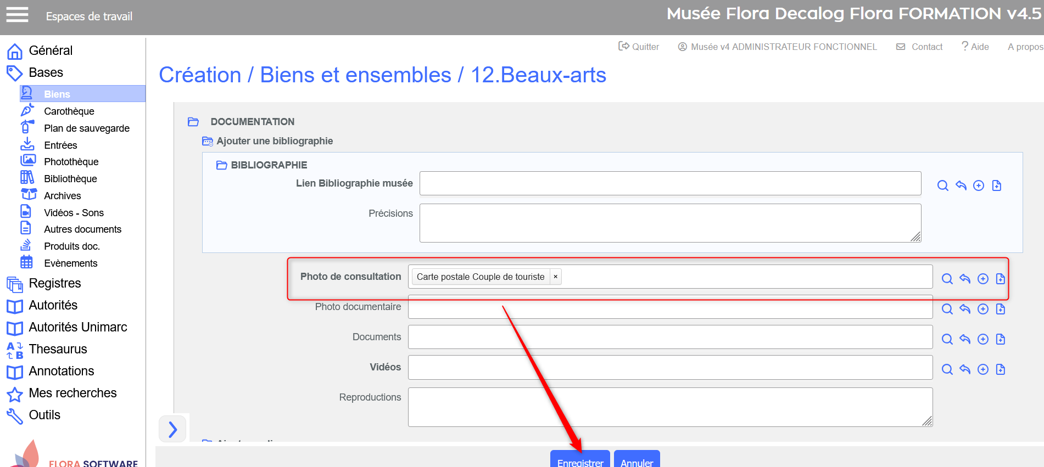Click the Annuler button
The image size is (1044, 467).
637,460
